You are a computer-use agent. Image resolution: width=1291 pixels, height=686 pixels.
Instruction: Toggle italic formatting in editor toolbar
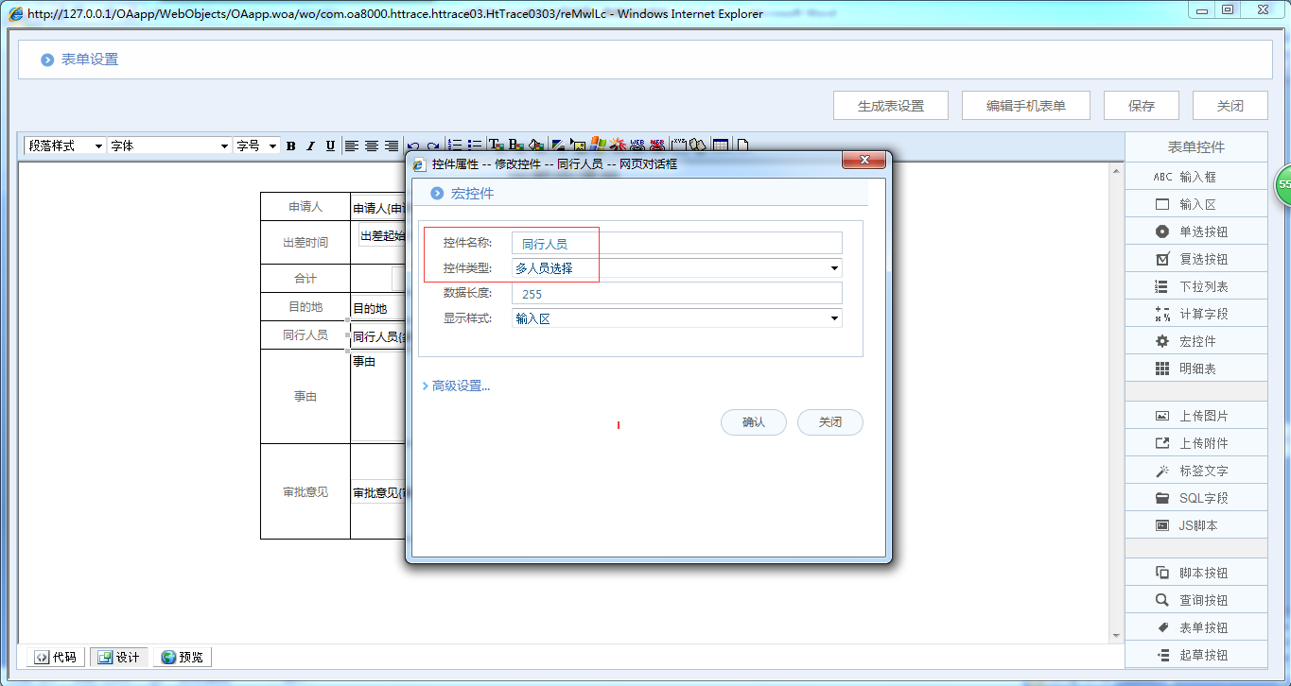tap(310, 146)
